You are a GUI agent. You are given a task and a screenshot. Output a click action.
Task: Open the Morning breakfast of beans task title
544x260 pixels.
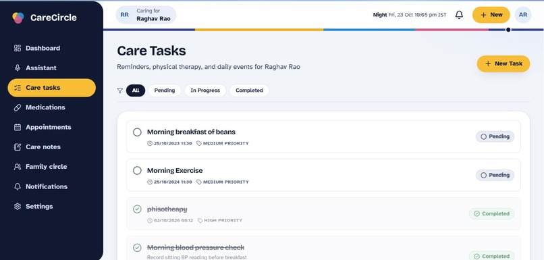191,132
